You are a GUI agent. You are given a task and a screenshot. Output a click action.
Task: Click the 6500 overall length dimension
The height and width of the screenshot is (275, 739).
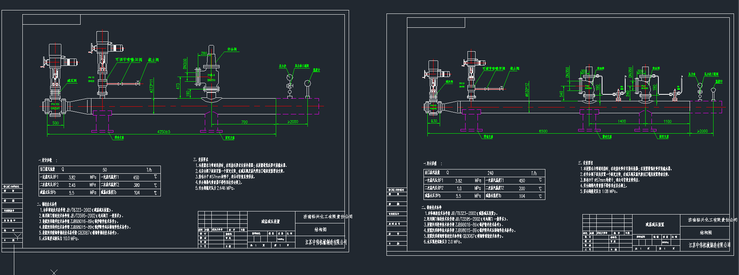543,131
